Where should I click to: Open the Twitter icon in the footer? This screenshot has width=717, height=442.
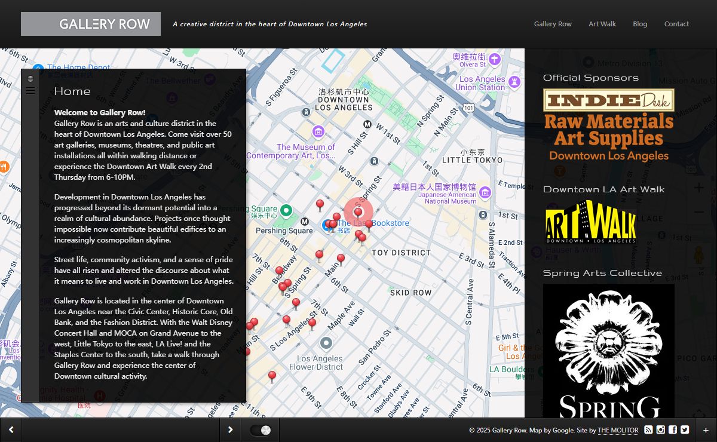point(685,429)
